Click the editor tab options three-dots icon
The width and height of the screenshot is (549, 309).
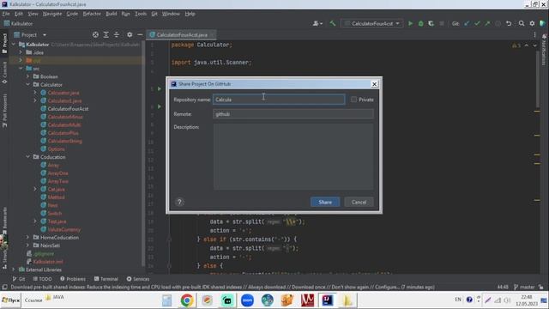[x=534, y=34]
